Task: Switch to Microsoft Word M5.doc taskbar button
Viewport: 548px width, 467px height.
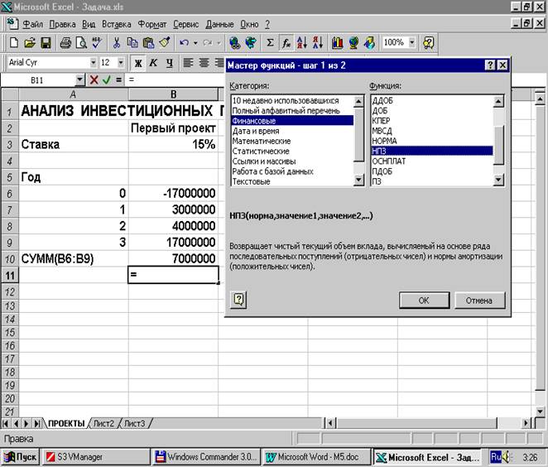Action: coord(316,457)
